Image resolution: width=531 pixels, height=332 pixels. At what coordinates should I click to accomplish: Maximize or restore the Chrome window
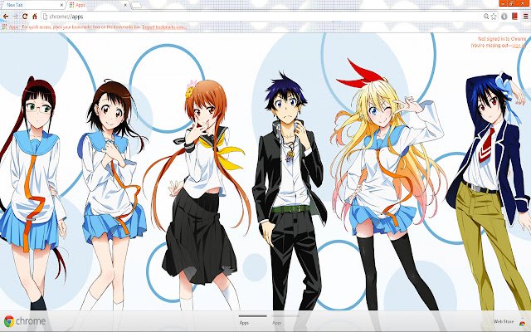pos(511,3)
